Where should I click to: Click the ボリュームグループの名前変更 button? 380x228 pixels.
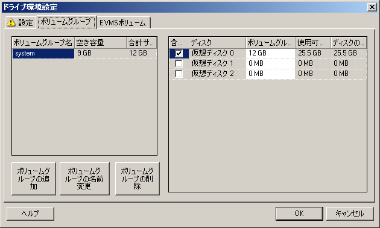pyautogui.click(x=84, y=179)
